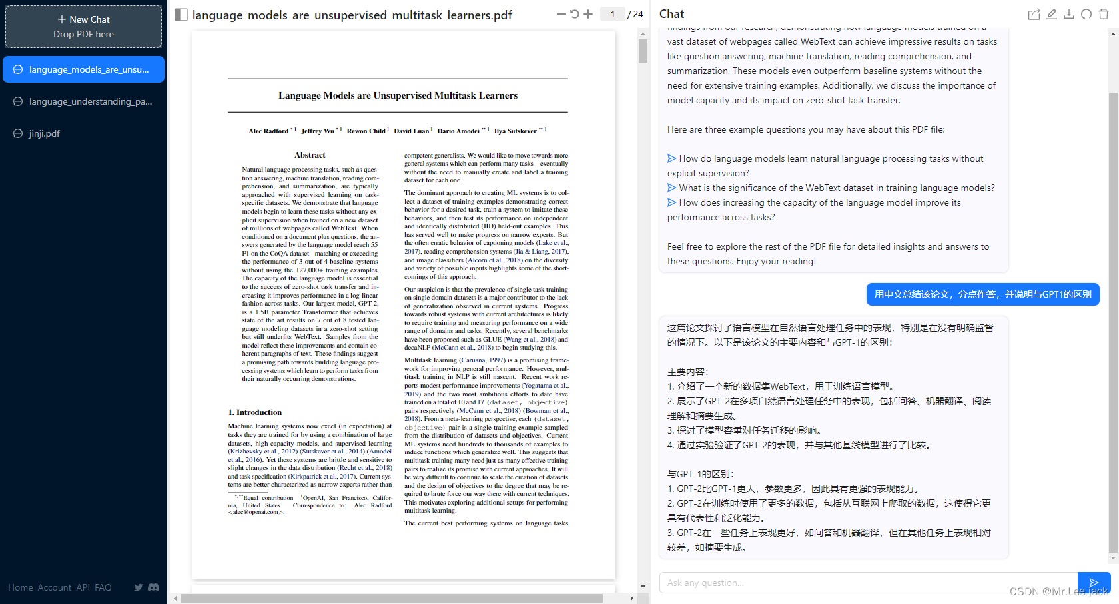Click the rename chat pencil icon
Image resolution: width=1119 pixels, height=604 pixels.
pos(1052,14)
